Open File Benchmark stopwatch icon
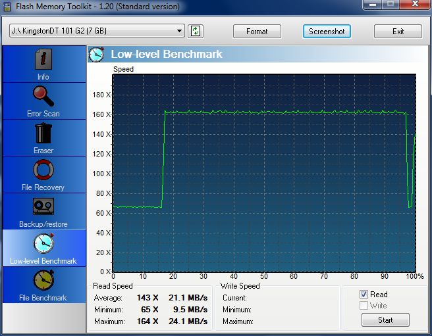Viewport: 432px width, 336px height. (x=43, y=280)
